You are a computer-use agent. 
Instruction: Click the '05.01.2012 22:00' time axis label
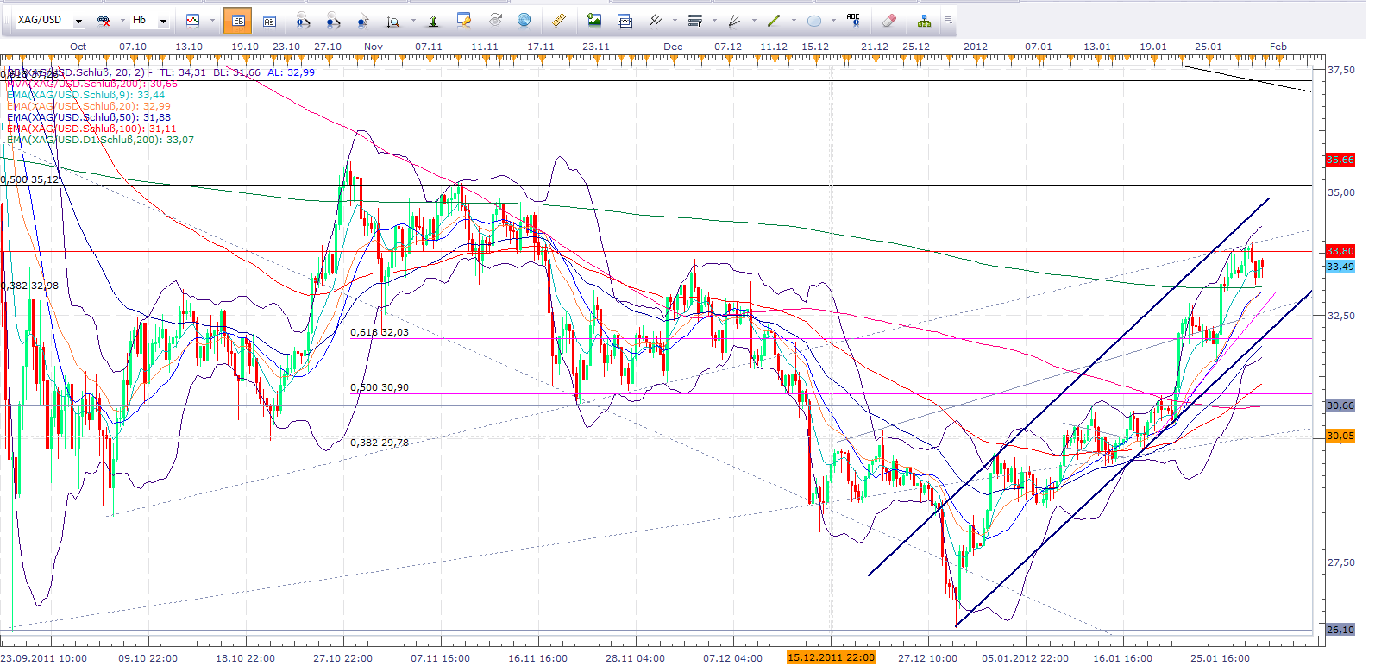click(1025, 658)
